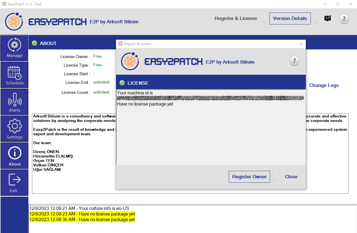
Task: Open the feedback message icon in header
Action: pos(328,19)
